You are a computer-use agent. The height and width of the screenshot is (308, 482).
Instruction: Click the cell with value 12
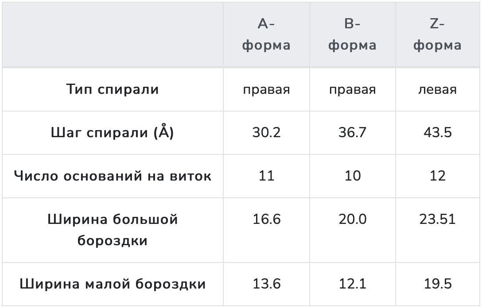click(437, 176)
